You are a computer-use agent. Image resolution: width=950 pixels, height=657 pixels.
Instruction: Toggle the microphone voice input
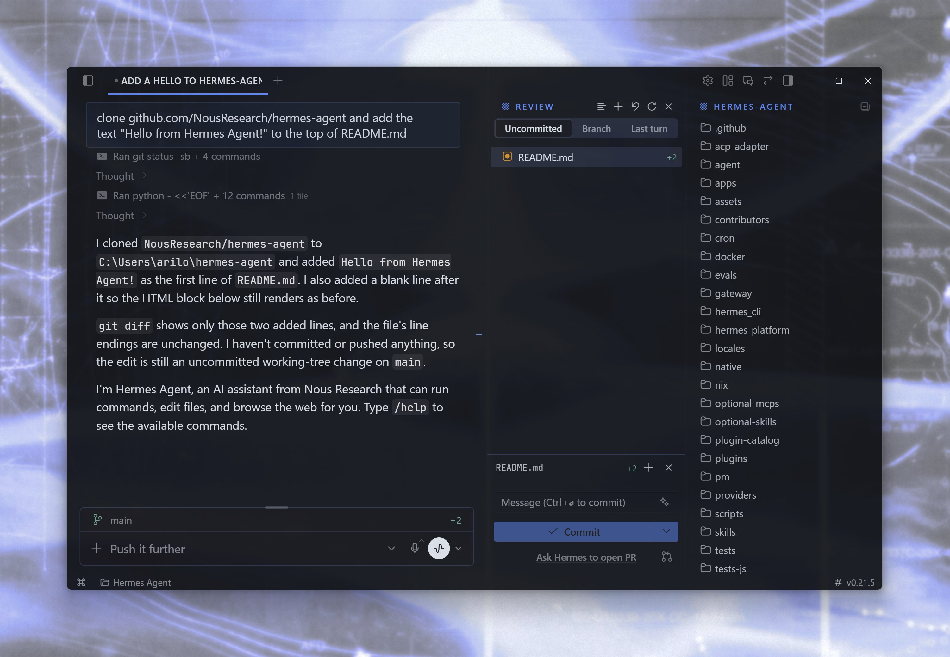[x=415, y=548]
